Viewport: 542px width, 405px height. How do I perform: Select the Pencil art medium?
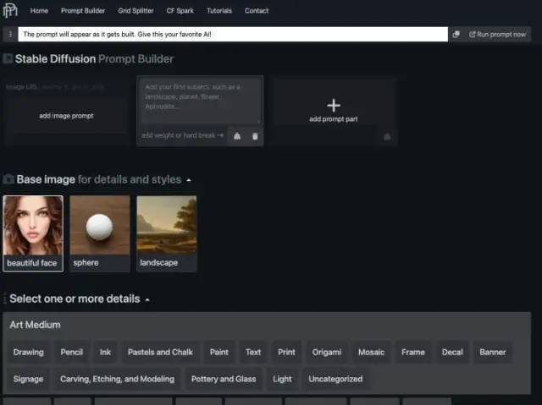[x=71, y=353]
